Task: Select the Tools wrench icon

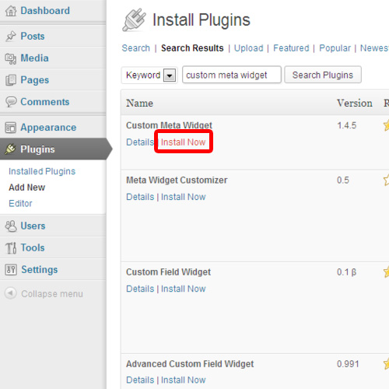Action: [11, 248]
